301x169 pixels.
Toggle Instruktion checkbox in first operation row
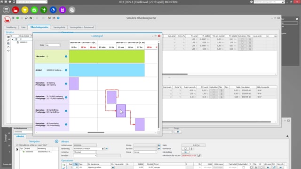[x=242, y=39]
